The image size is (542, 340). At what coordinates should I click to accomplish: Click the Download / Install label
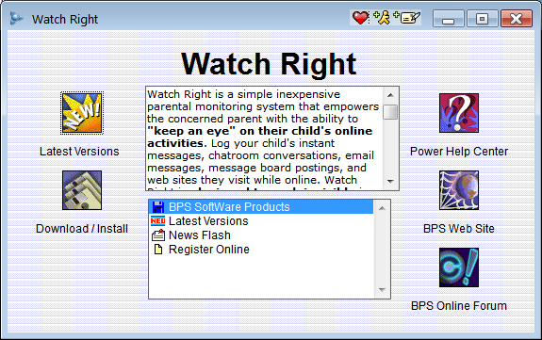(x=82, y=229)
